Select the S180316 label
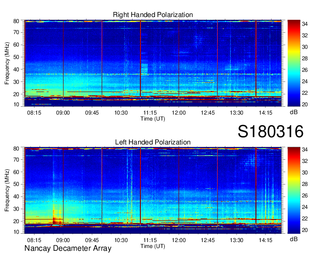Image resolution: width=313 pixels, height=254 pixels. 271,132
